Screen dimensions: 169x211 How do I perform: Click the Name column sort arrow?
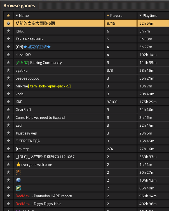17,15
